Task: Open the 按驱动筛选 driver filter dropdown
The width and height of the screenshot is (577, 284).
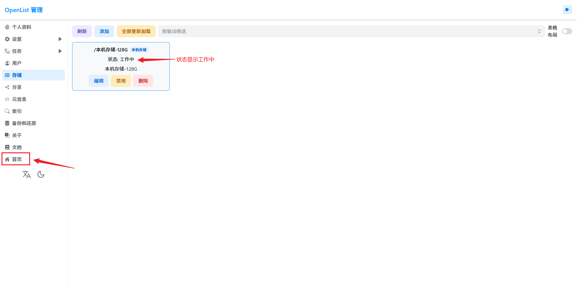Action: tap(351, 31)
